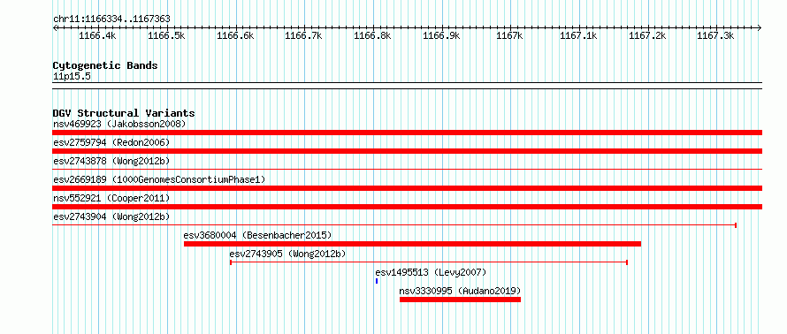Click the 1166.7k ruler tick label
Image resolution: width=787 pixels, height=334 pixels.
click(x=303, y=36)
